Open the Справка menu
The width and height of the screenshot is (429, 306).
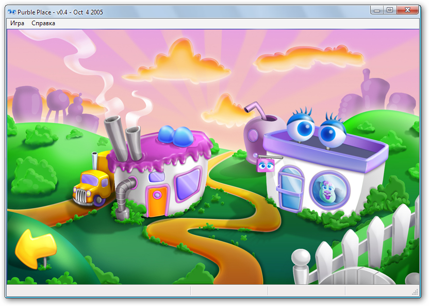click(x=43, y=23)
